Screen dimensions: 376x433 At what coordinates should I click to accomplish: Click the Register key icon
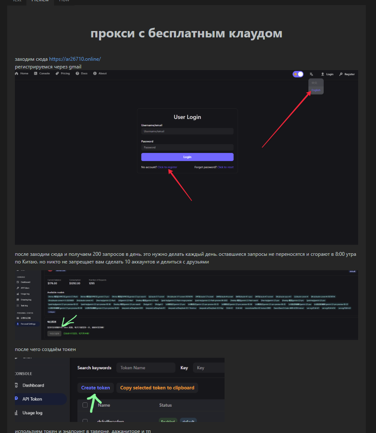point(341,74)
